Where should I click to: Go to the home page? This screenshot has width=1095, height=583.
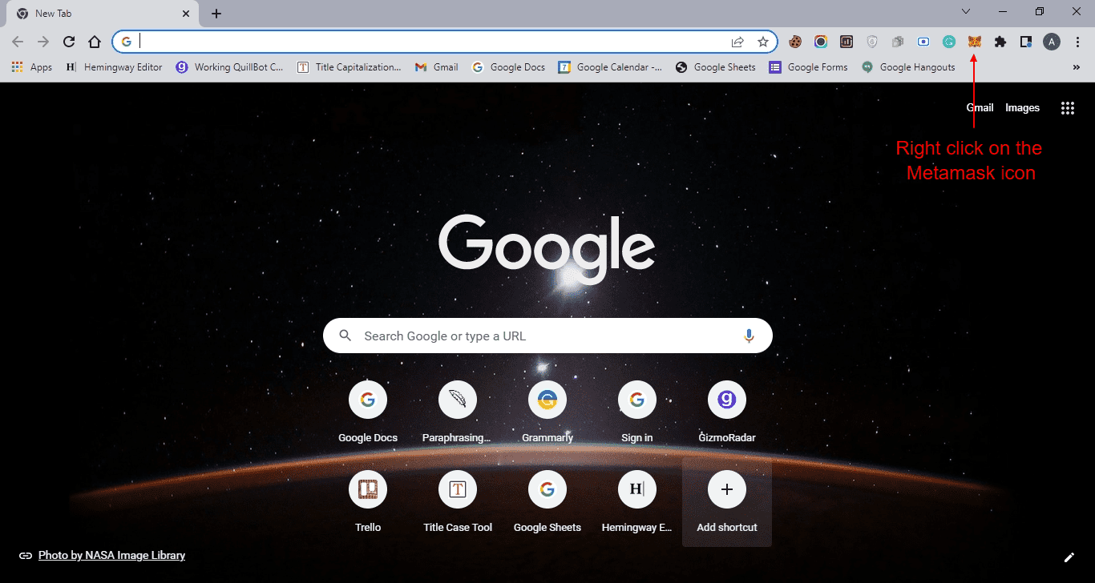[95, 42]
